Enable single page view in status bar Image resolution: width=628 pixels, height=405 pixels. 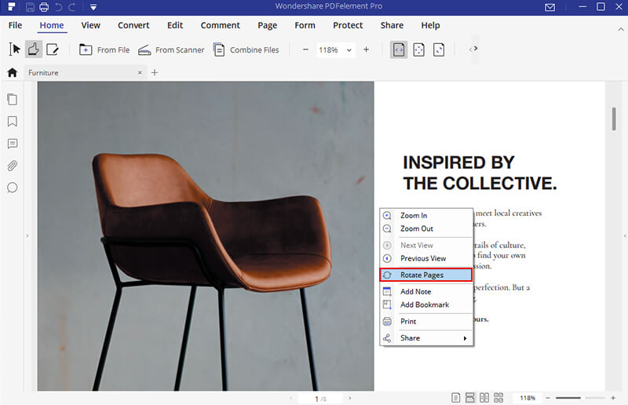click(455, 399)
